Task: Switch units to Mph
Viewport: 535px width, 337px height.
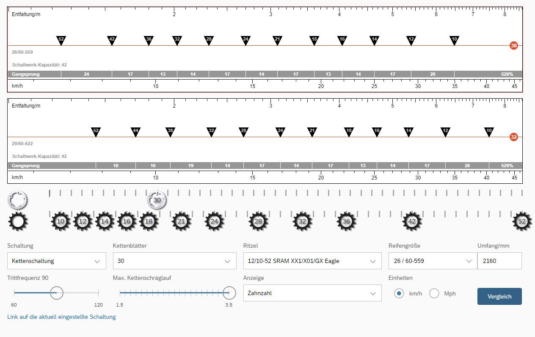Action: pyautogui.click(x=434, y=293)
